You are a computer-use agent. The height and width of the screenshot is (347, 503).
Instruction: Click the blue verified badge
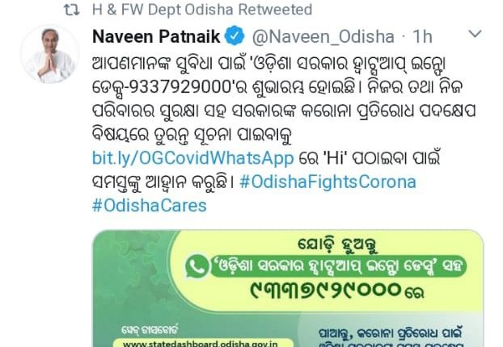[x=235, y=36]
